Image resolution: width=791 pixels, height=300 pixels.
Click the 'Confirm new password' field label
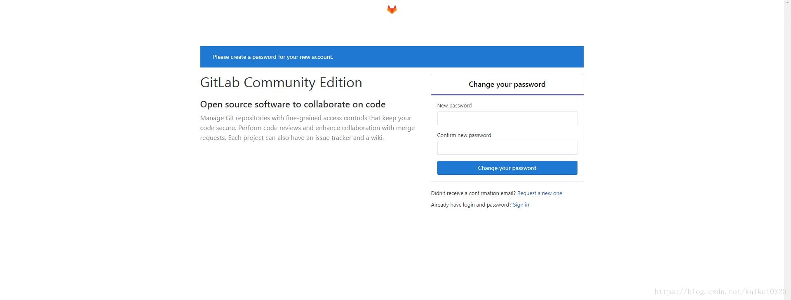click(464, 135)
